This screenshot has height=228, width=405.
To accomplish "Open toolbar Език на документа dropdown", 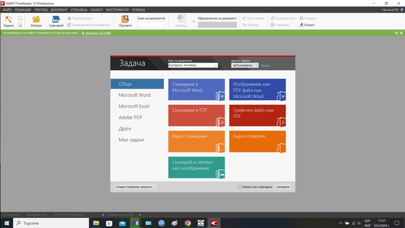I will 151,25.
